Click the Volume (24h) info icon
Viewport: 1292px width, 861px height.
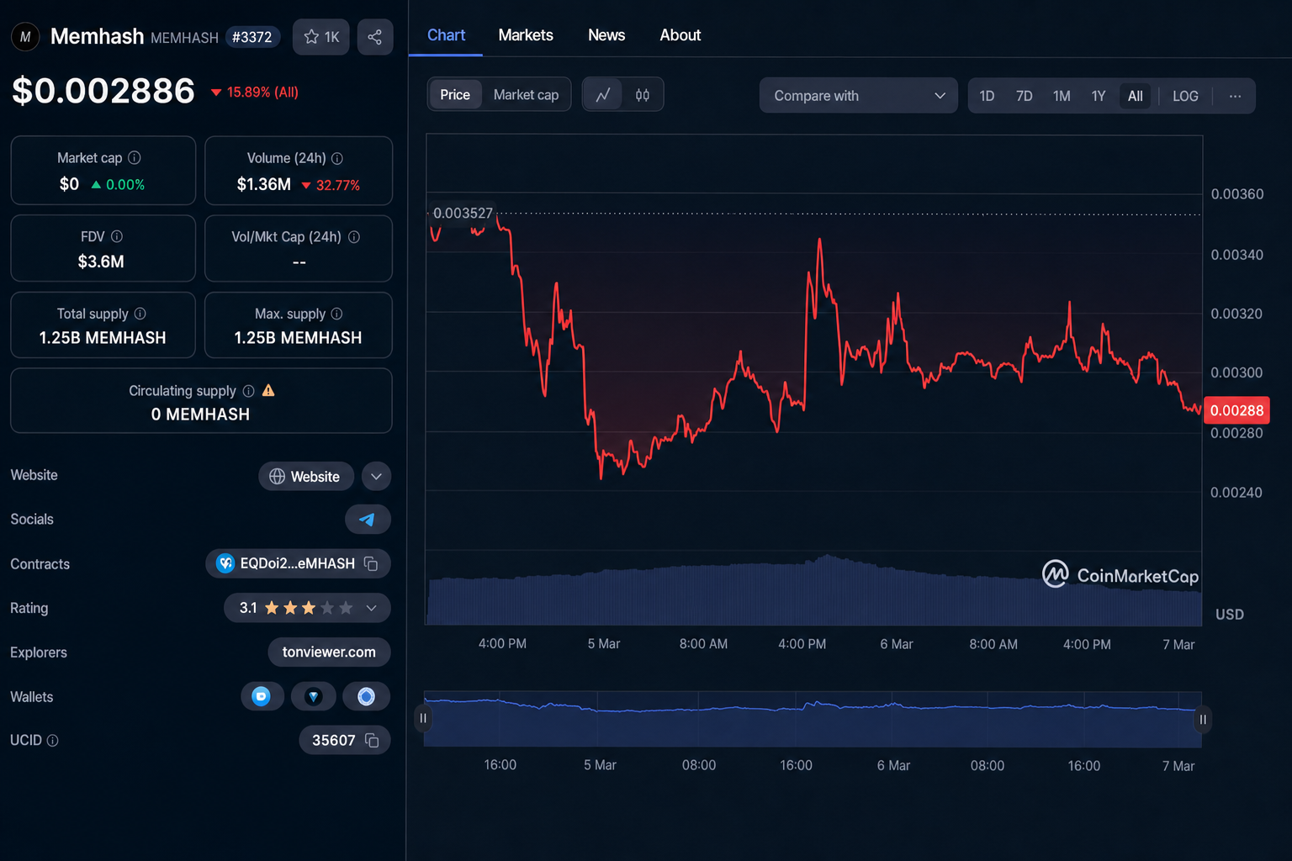[337, 158]
